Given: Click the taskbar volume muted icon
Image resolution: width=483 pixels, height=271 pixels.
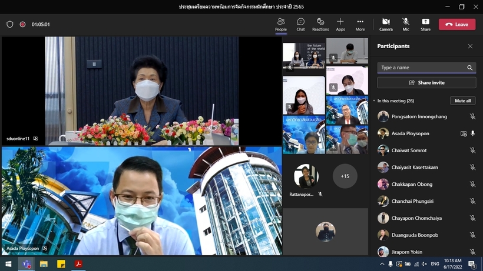Looking at the screenshot, I should point(425,264).
